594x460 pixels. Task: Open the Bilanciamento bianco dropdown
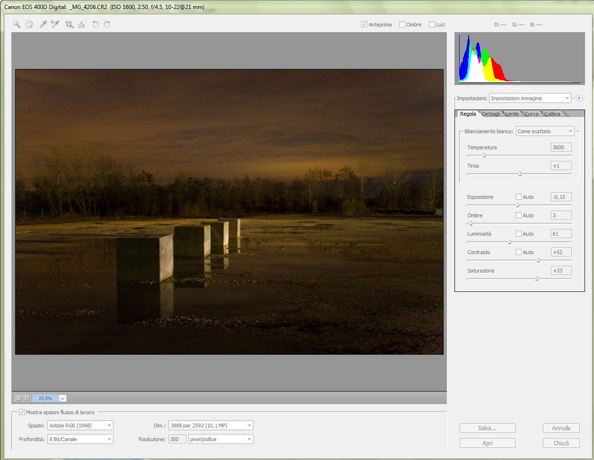pos(545,131)
